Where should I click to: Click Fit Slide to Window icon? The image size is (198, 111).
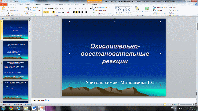(196, 105)
